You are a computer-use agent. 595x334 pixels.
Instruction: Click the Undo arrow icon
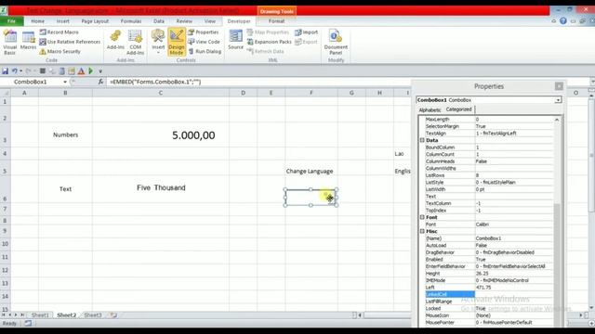point(15,71)
